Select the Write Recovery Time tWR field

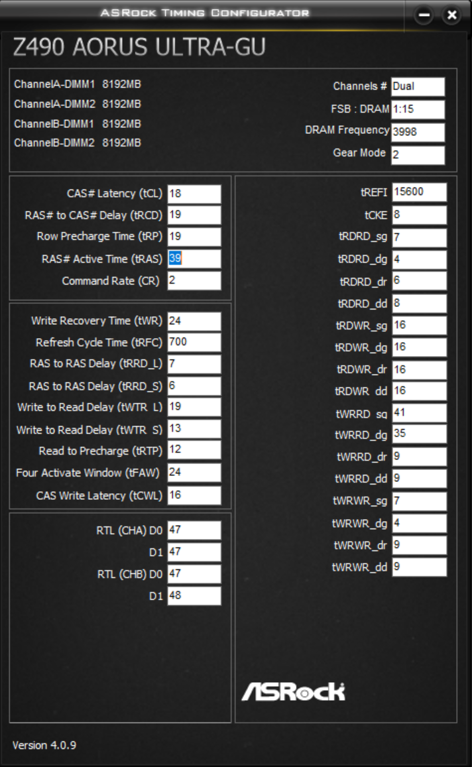(x=194, y=322)
